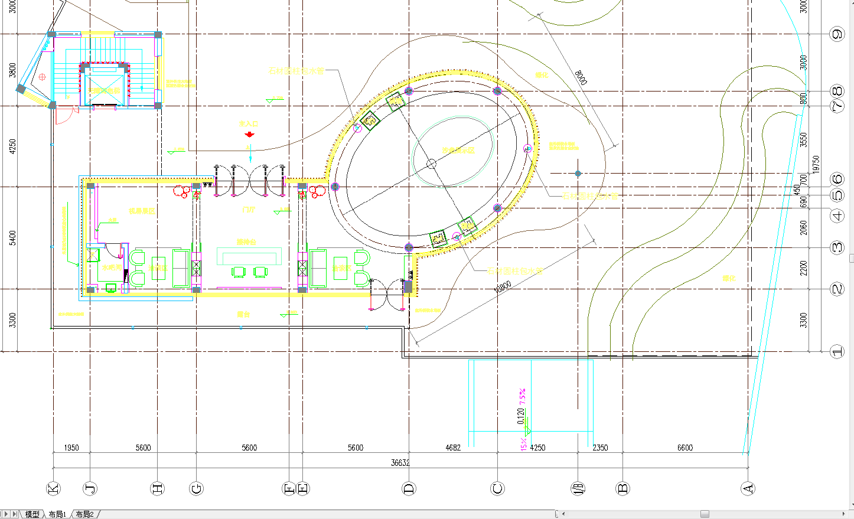The image size is (854, 519).
Task: Select the blue grip point right of ellipse
Action: pos(578,174)
